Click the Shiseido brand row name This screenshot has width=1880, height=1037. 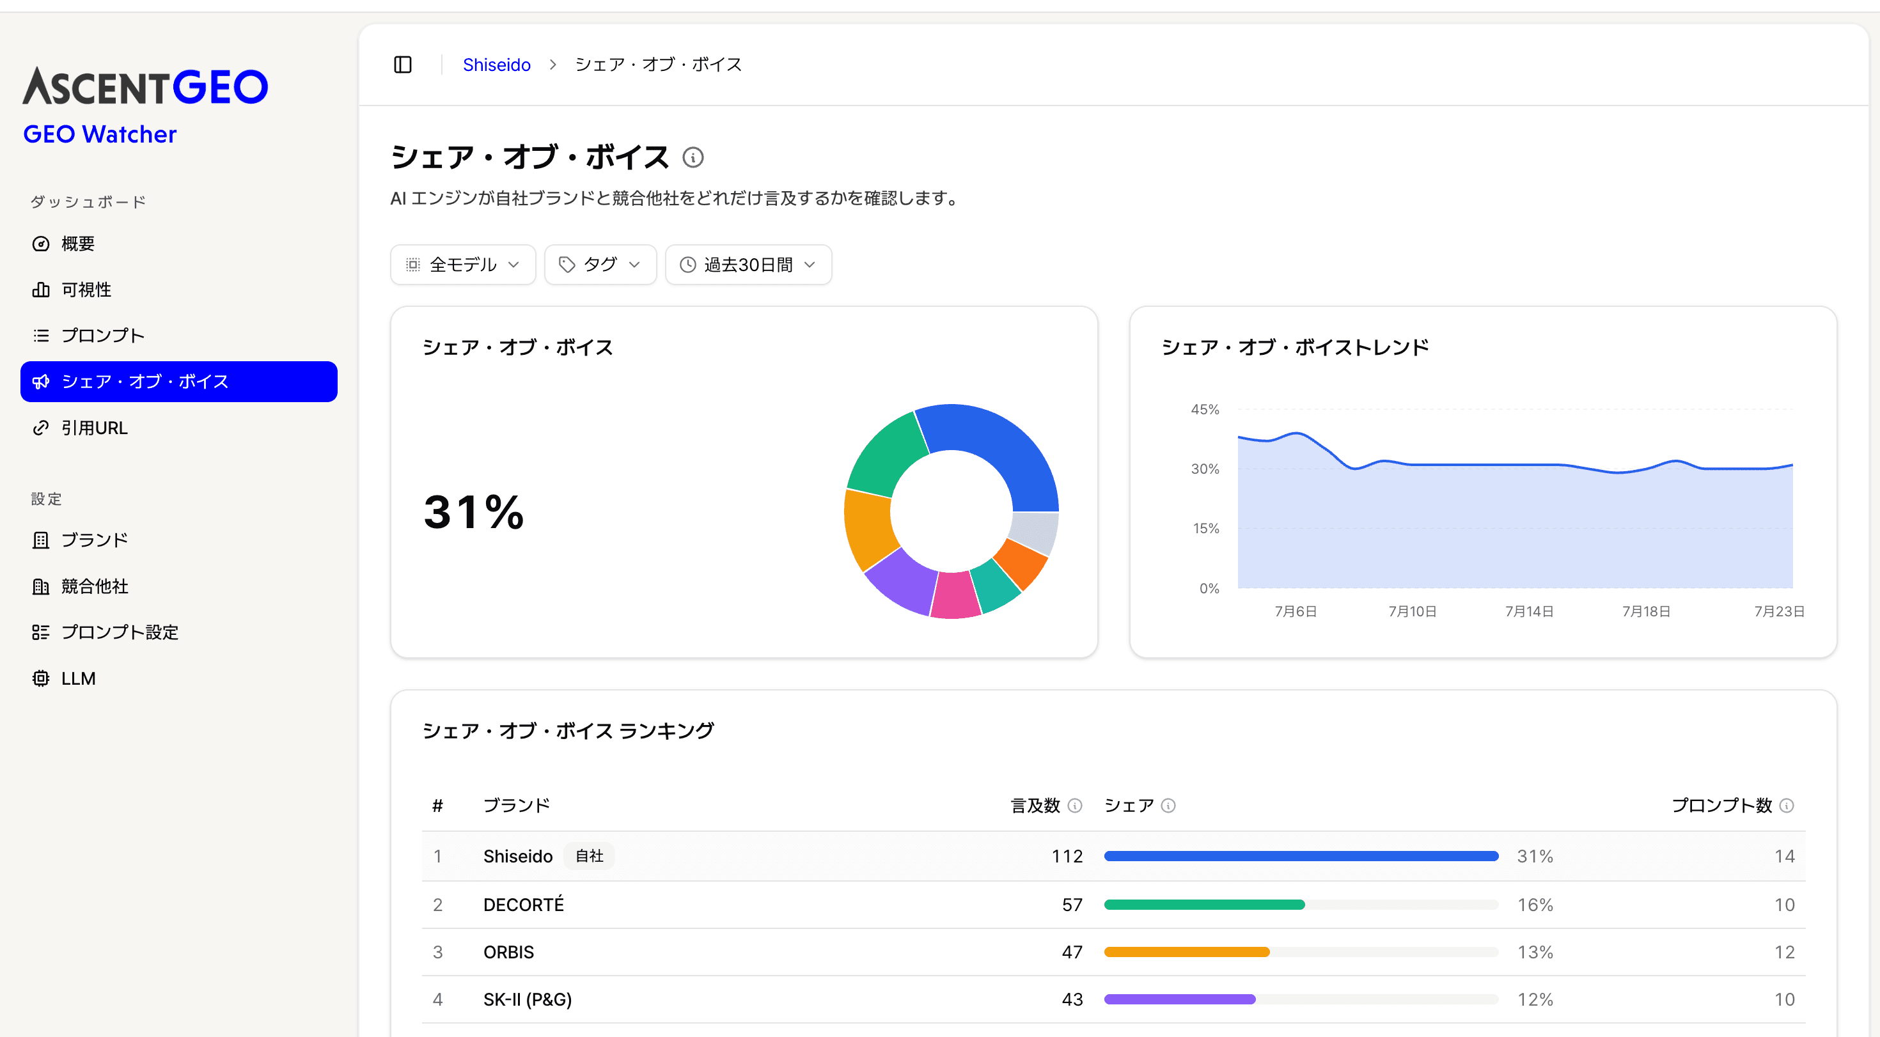[518, 857]
